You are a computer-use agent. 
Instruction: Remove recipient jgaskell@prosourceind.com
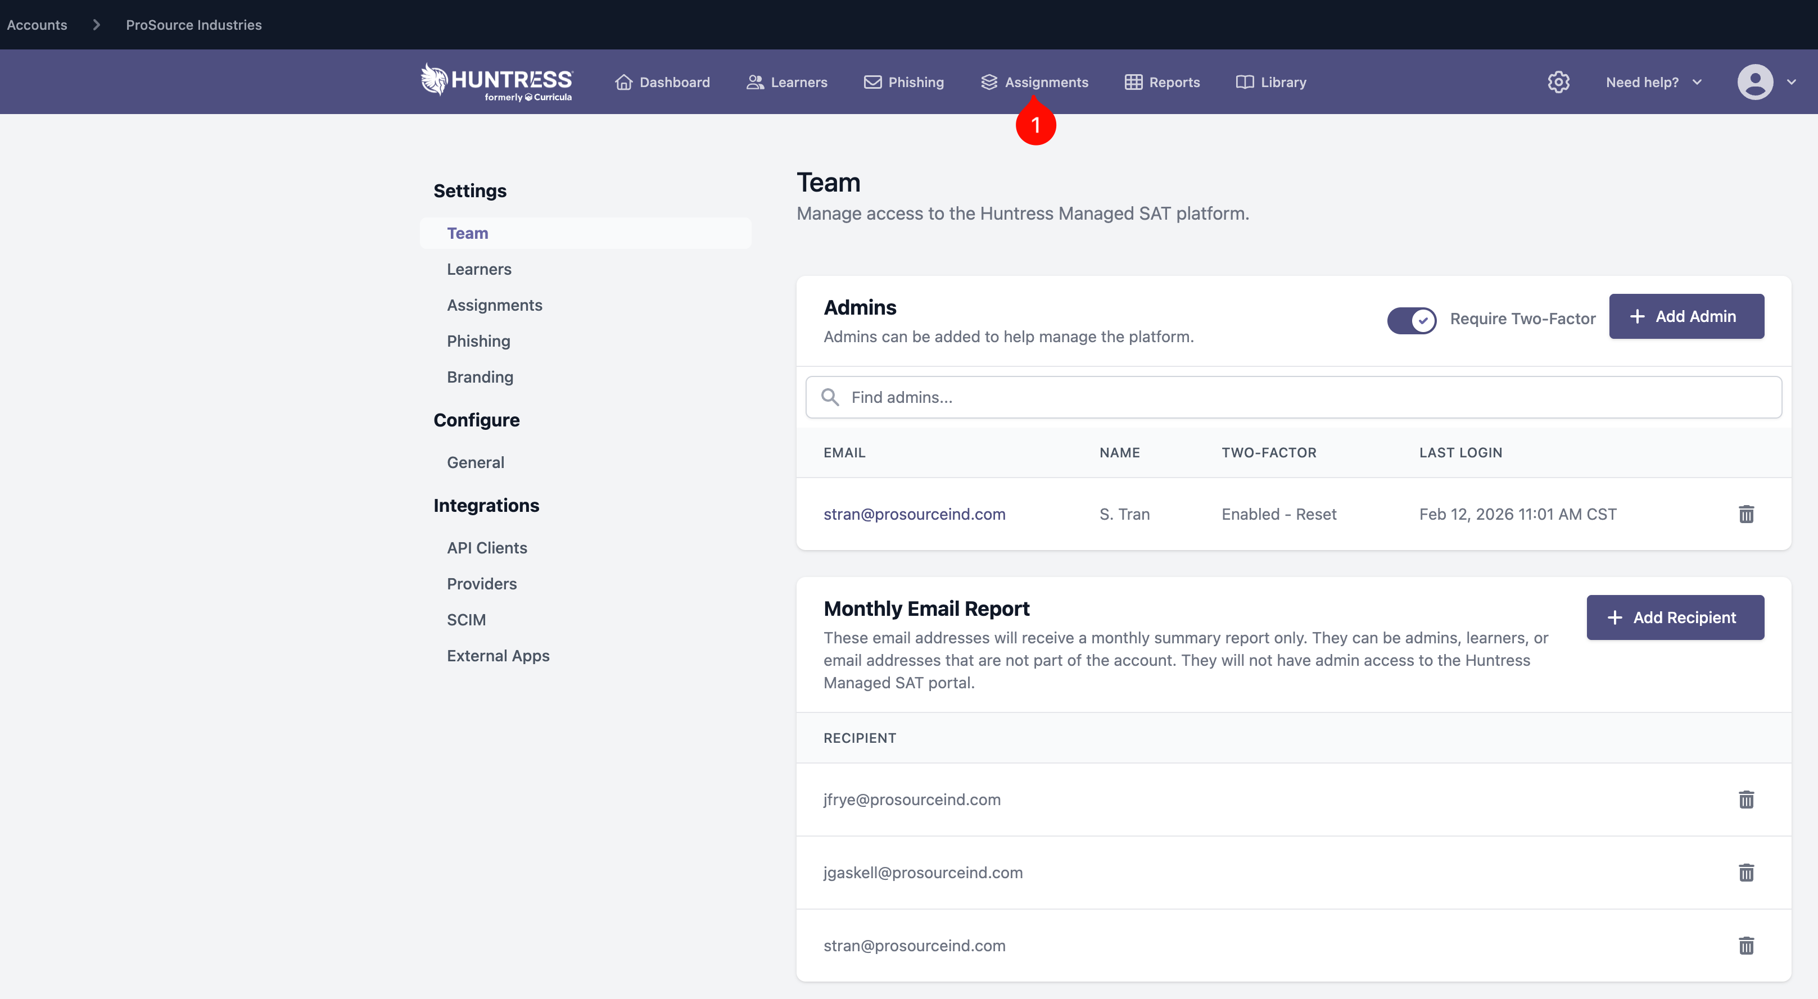click(x=1746, y=873)
